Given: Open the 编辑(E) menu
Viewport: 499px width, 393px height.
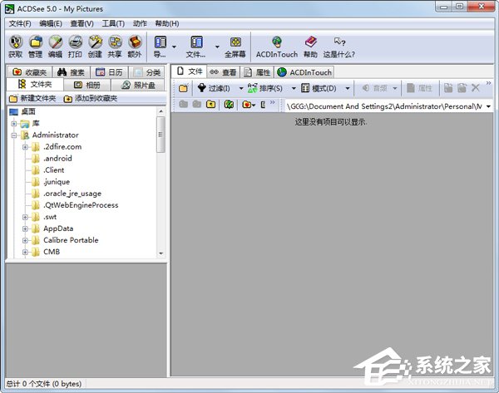Looking at the screenshot, I should 50,23.
